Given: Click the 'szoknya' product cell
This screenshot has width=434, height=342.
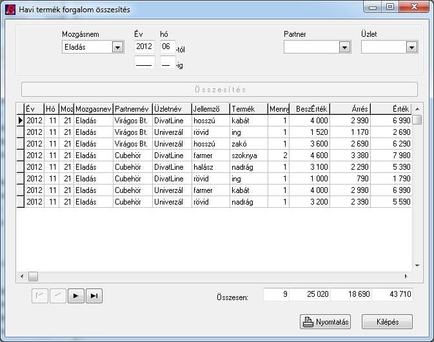Looking at the screenshot, I should click(249, 156).
